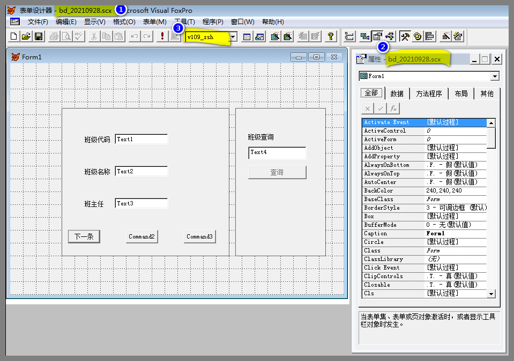This screenshot has width=514, height=361.
Task: Click properties list scroll down arrow
Action: [491, 294]
